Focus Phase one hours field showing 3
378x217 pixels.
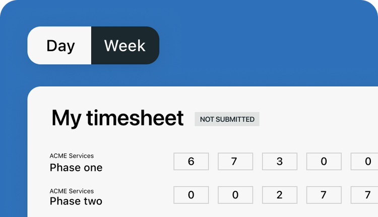click(280, 161)
